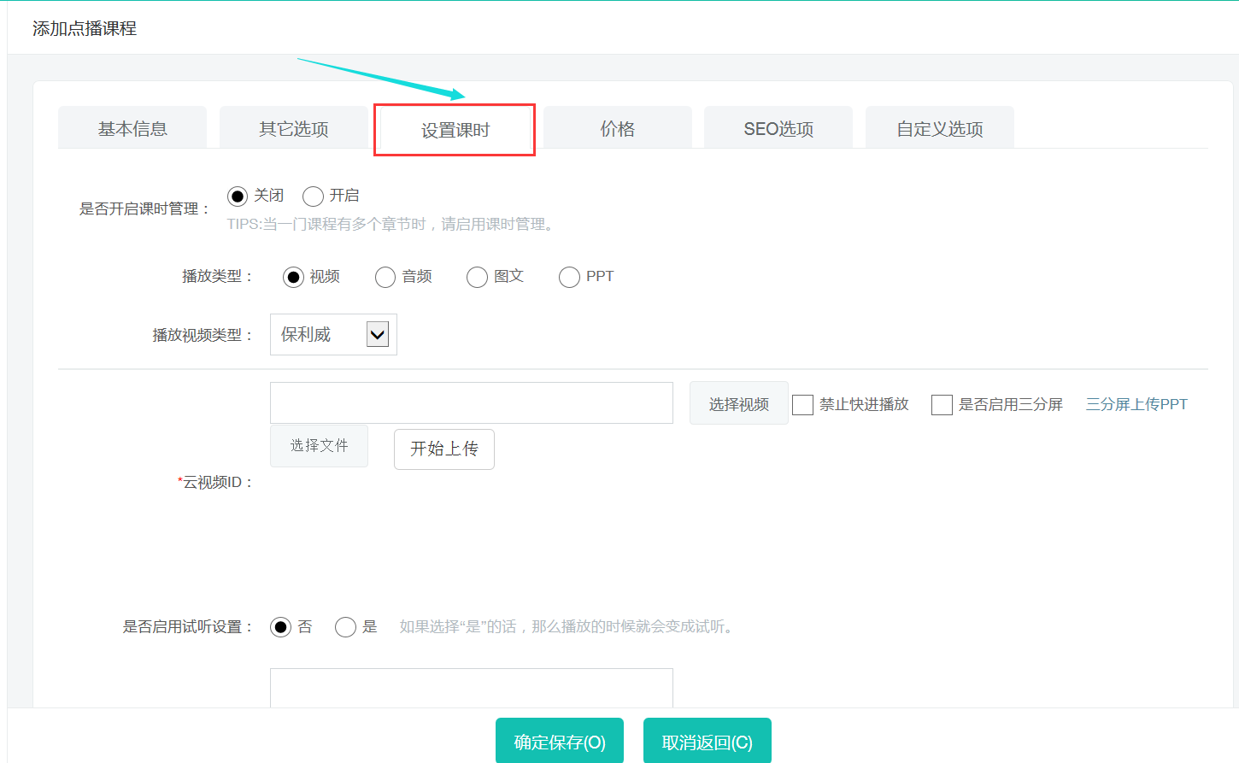
Task: Choose 视频 as playback type
Action: [293, 277]
